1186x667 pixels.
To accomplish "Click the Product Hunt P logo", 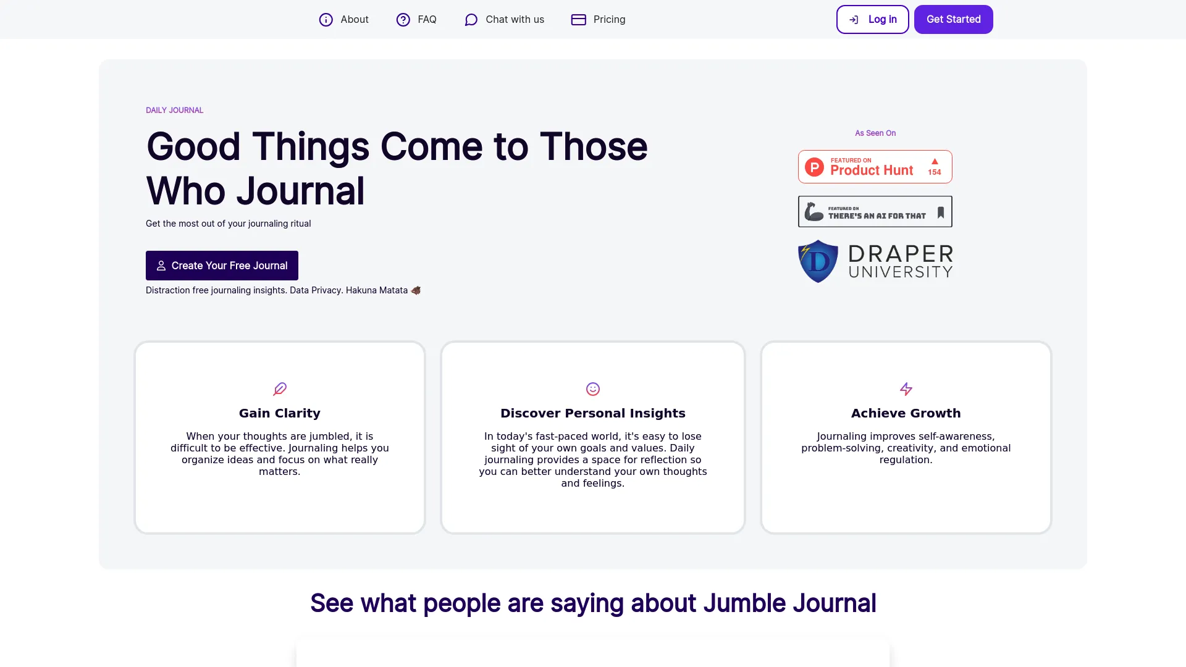I will point(814,167).
